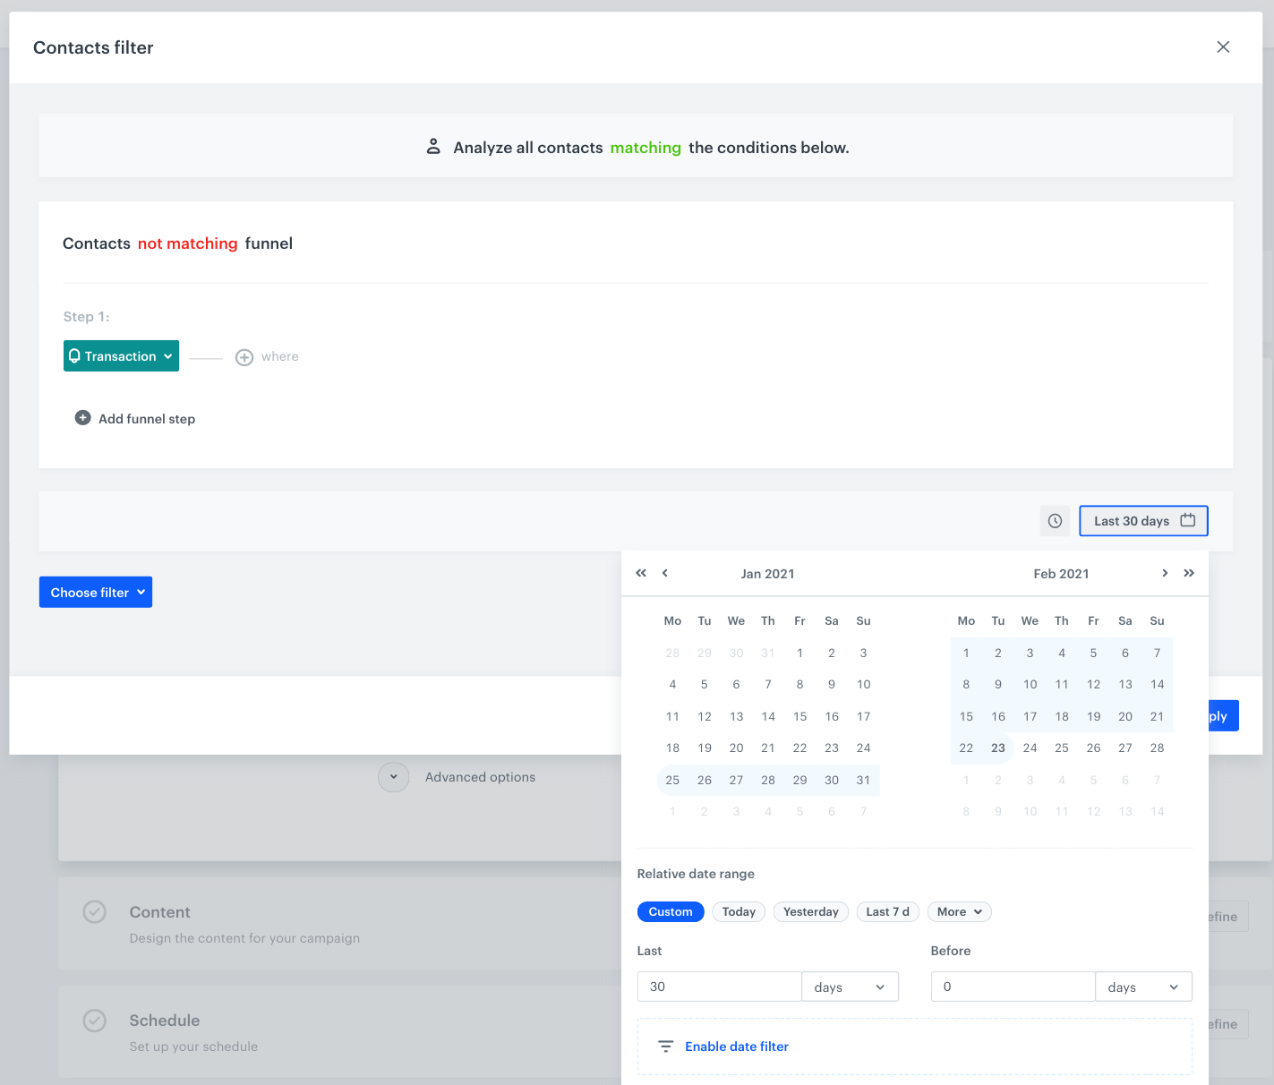Enable the Custom relative date range preset
The width and height of the screenshot is (1274, 1085).
[x=671, y=911]
